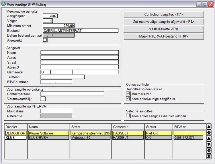Click the BTW-nr cell 0405.772.873
215x164 pixels.
pos(188,138)
